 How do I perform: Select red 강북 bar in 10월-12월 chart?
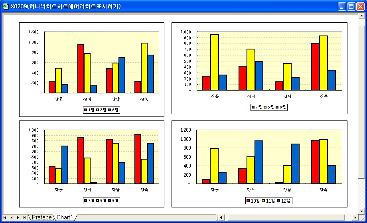(x=315, y=162)
